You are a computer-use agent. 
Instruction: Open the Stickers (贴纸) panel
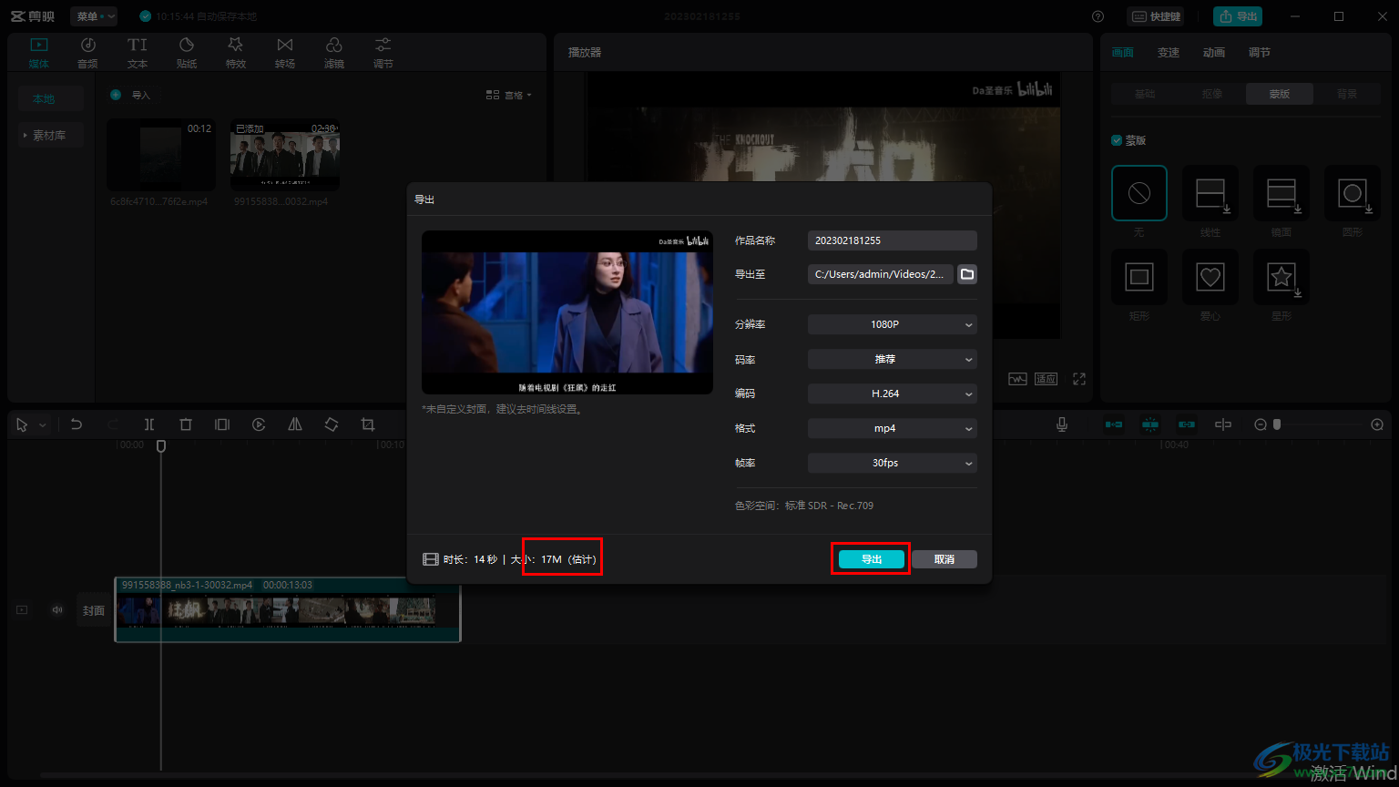(187, 53)
